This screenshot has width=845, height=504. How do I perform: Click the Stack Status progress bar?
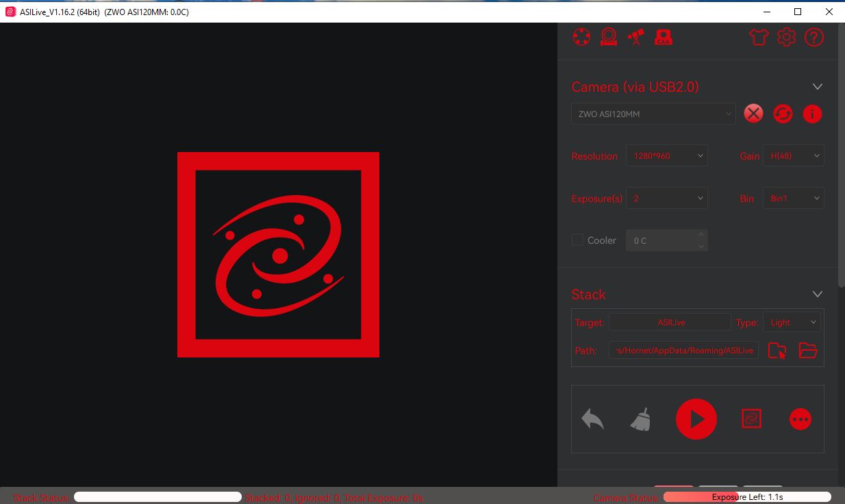(157, 497)
